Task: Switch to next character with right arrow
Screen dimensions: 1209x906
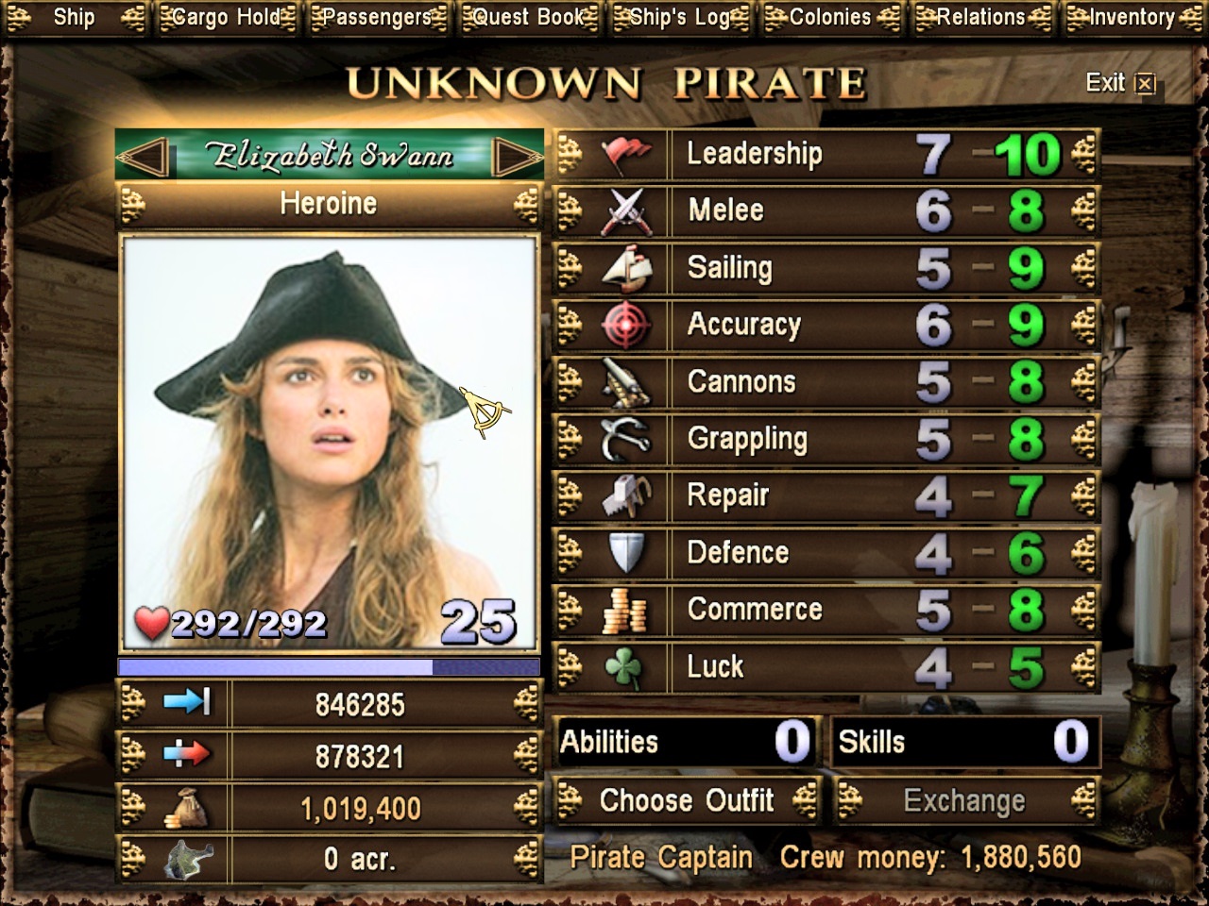Action: [x=518, y=157]
